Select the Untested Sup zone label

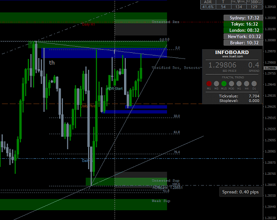point(165,181)
